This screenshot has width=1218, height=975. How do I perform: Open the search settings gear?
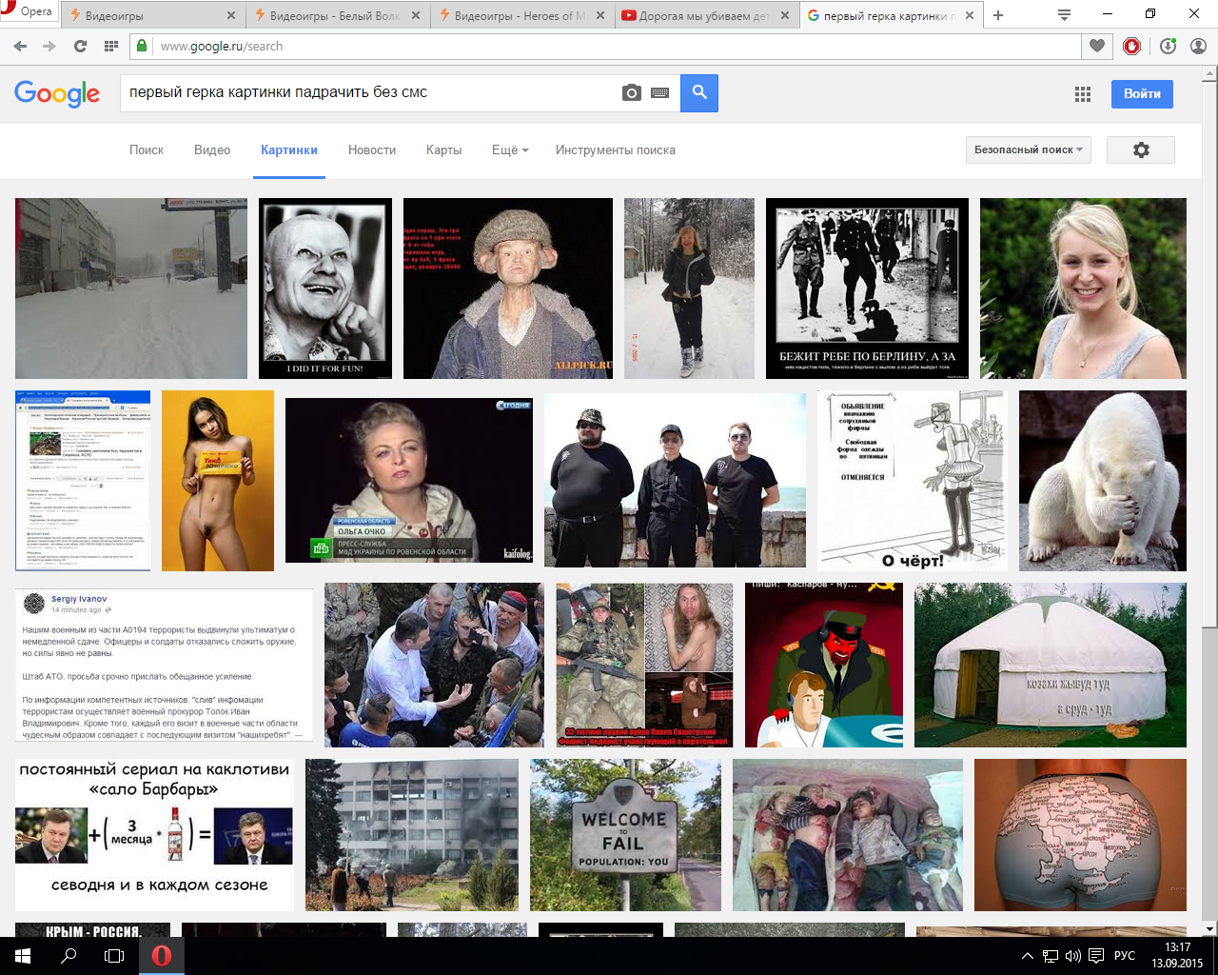point(1142,149)
